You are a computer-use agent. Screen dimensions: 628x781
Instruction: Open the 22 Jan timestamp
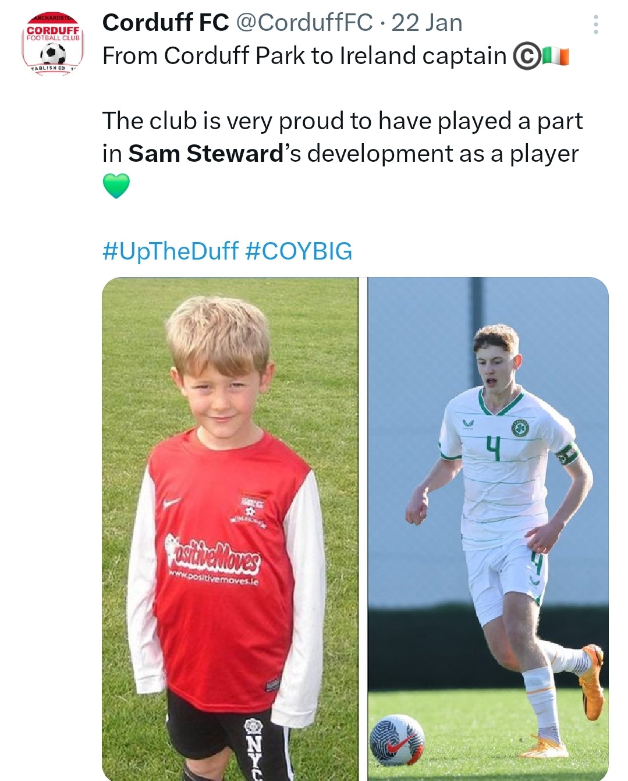[x=427, y=23]
